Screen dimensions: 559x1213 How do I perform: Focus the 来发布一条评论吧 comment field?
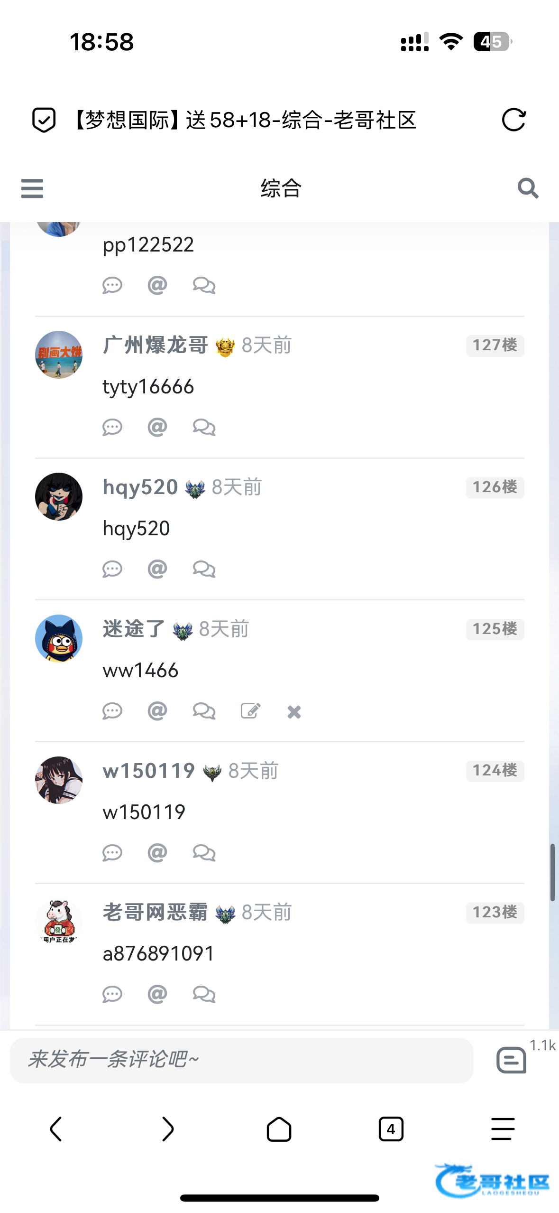click(242, 1060)
